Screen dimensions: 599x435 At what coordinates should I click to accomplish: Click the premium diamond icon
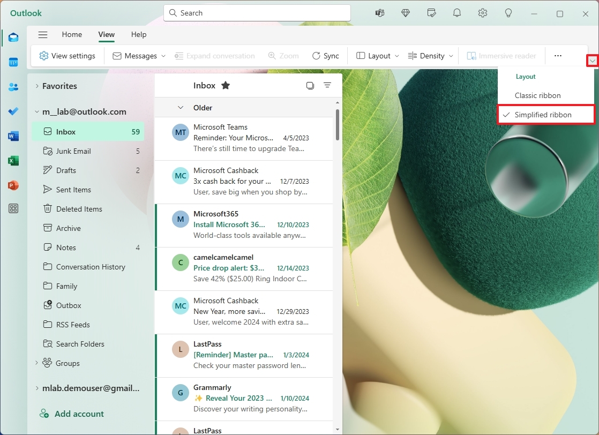click(406, 13)
